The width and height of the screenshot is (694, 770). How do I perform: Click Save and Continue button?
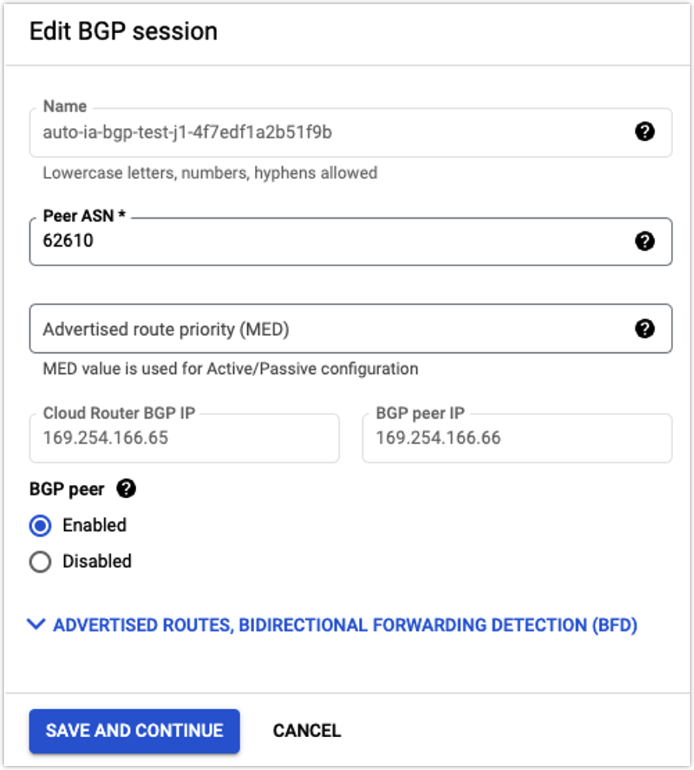coord(135,731)
